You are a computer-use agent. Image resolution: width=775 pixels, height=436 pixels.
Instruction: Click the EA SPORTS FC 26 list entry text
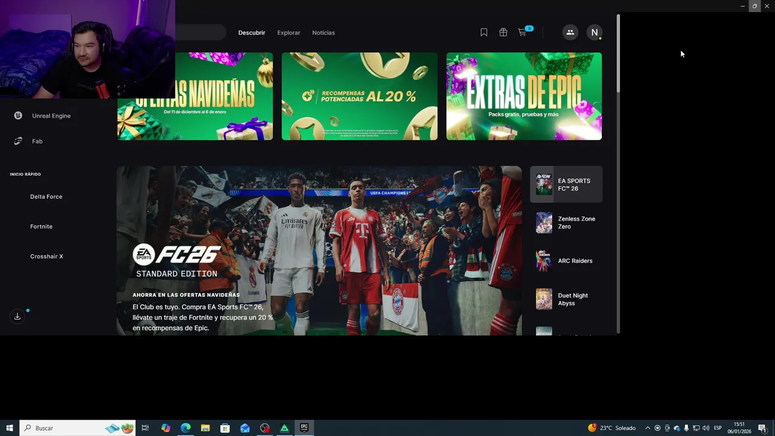574,185
